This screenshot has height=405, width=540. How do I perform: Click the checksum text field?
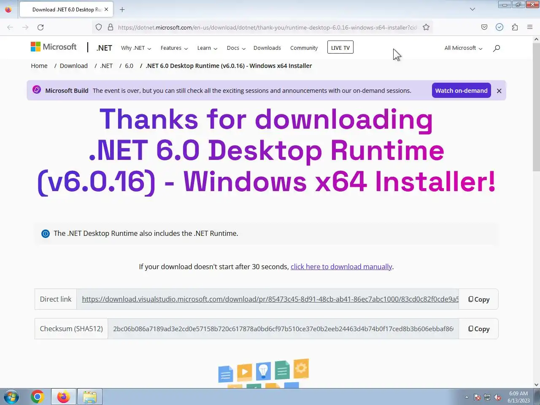[x=283, y=329]
